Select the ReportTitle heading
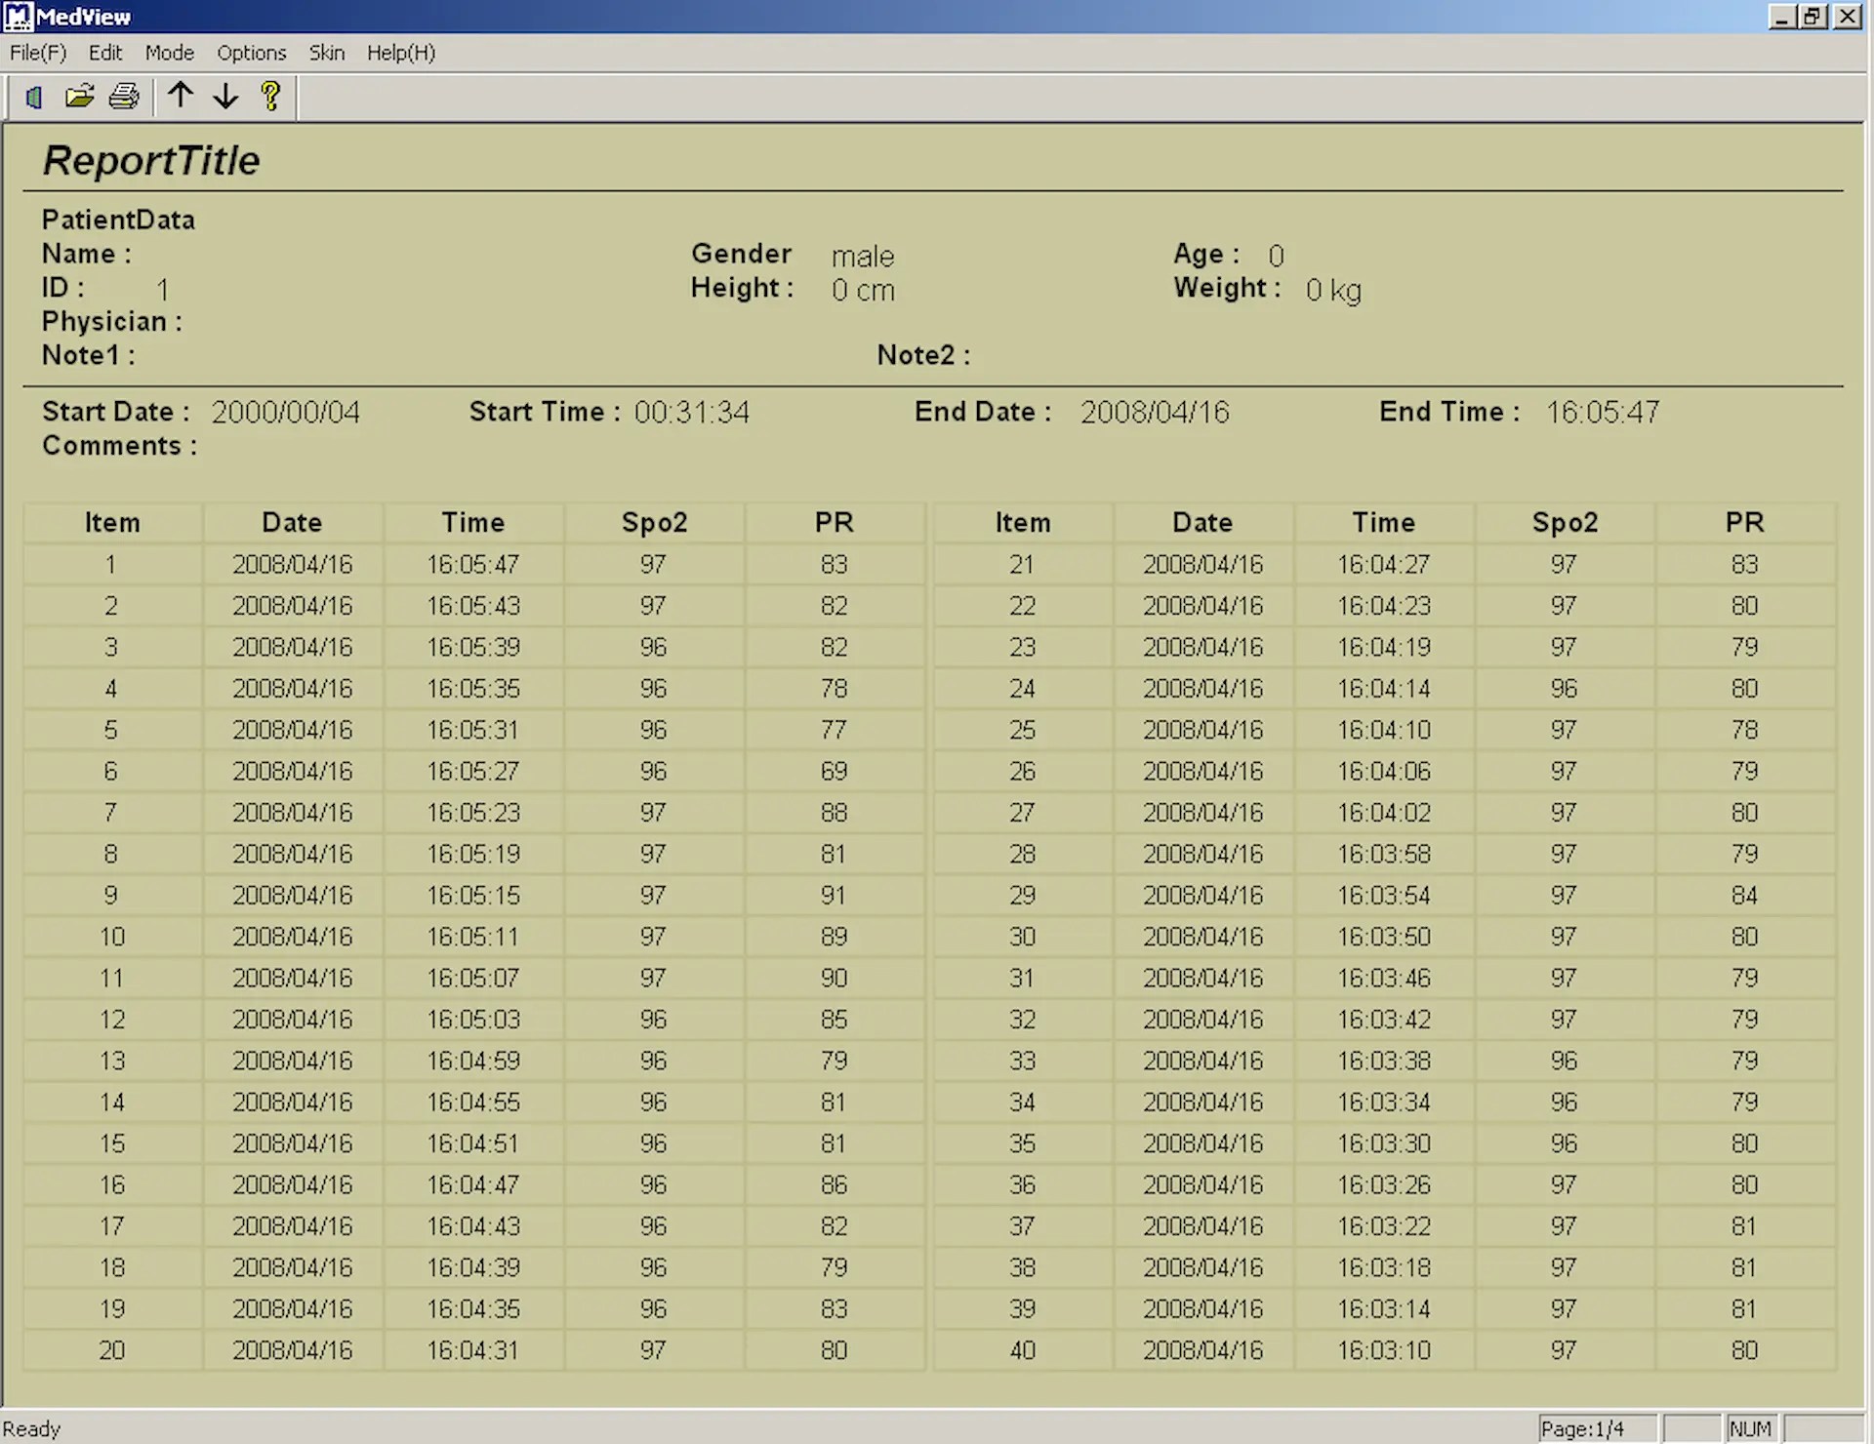Viewport: 1874px width, 1444px height. click(150, 160)
